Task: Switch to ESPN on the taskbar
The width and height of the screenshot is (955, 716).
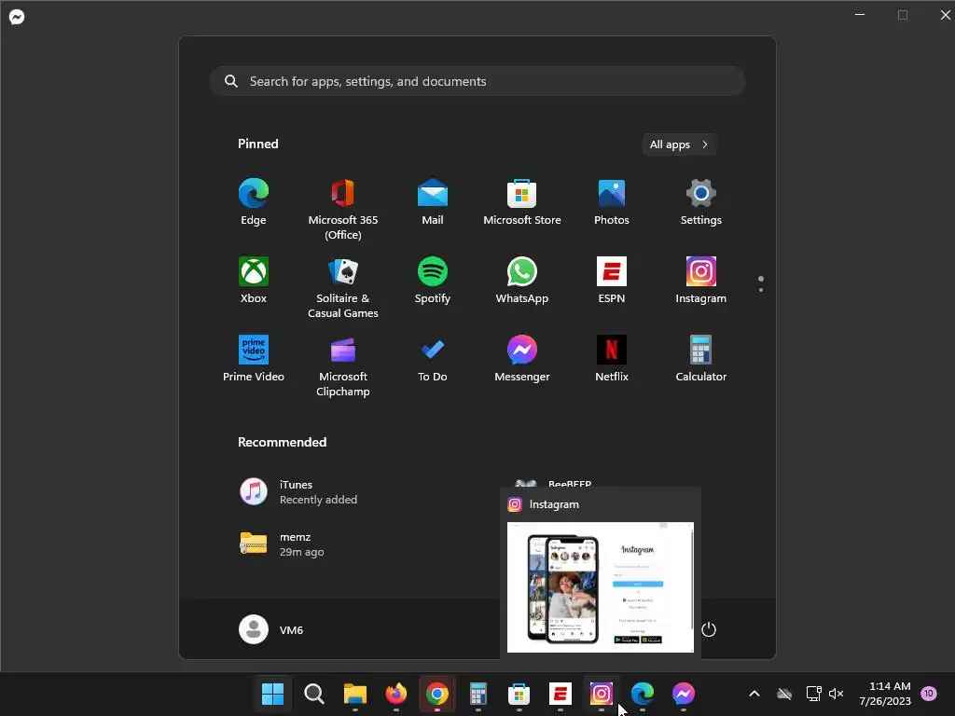Action: pos(561,694)
